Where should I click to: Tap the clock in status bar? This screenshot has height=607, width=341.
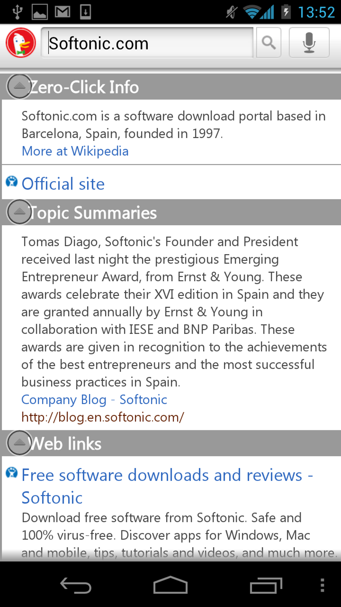coord(316,12)
